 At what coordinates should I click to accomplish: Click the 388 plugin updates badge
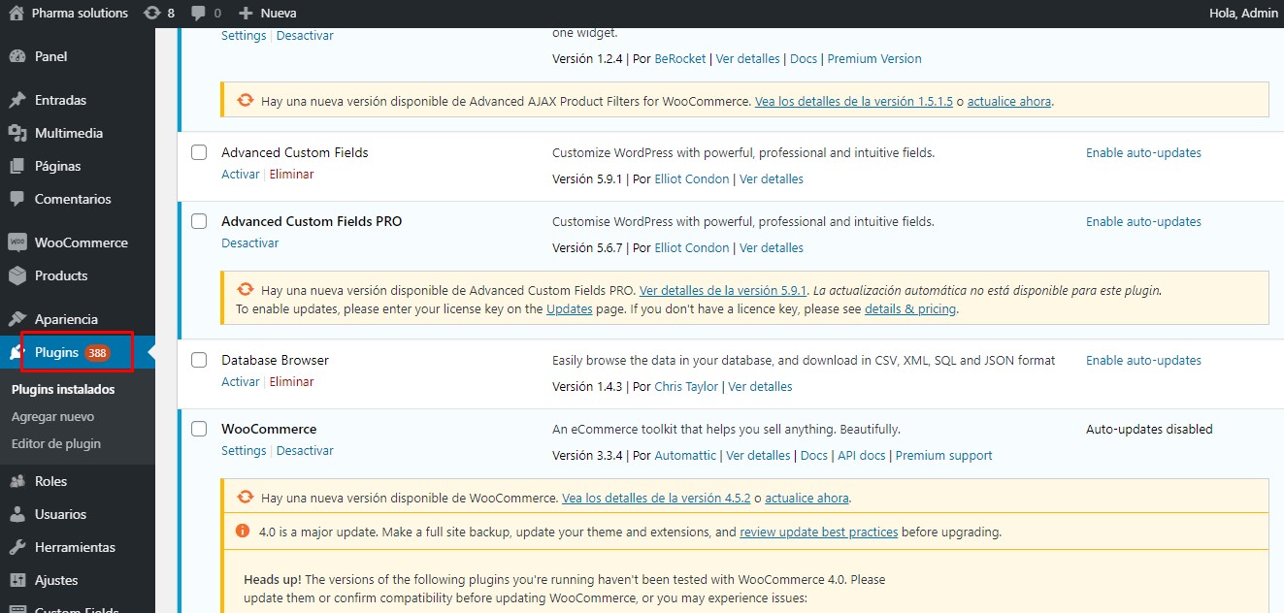97,353
